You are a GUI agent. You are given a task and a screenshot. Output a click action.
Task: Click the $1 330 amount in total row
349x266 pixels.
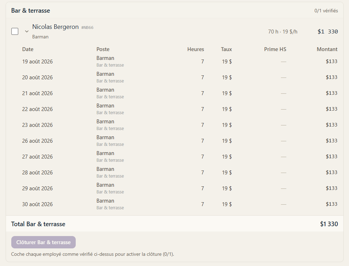[329, 224]
